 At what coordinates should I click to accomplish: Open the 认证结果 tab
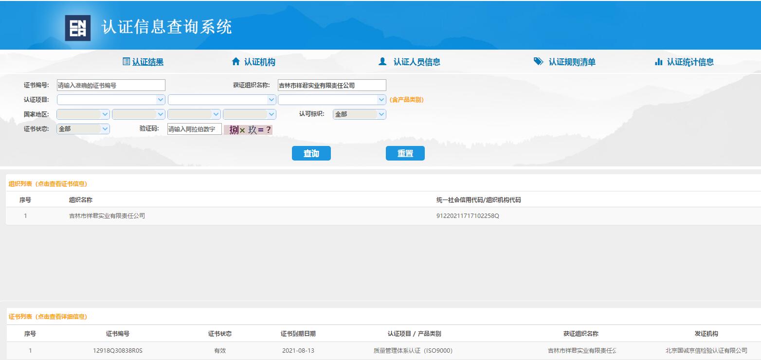click(147, 62)
